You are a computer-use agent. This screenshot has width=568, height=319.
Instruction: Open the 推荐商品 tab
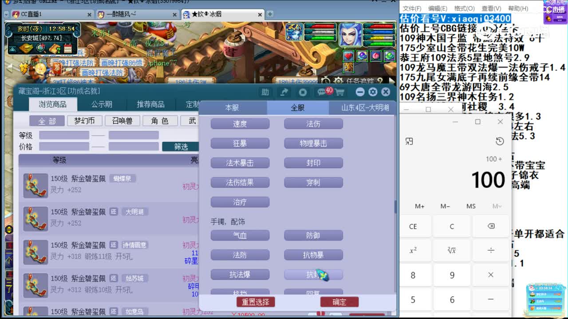coord(151,104)
